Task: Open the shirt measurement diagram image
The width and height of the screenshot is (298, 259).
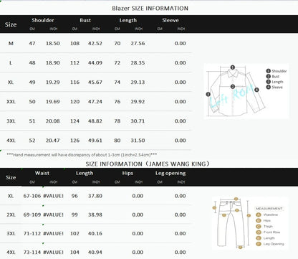Action: 246,91
